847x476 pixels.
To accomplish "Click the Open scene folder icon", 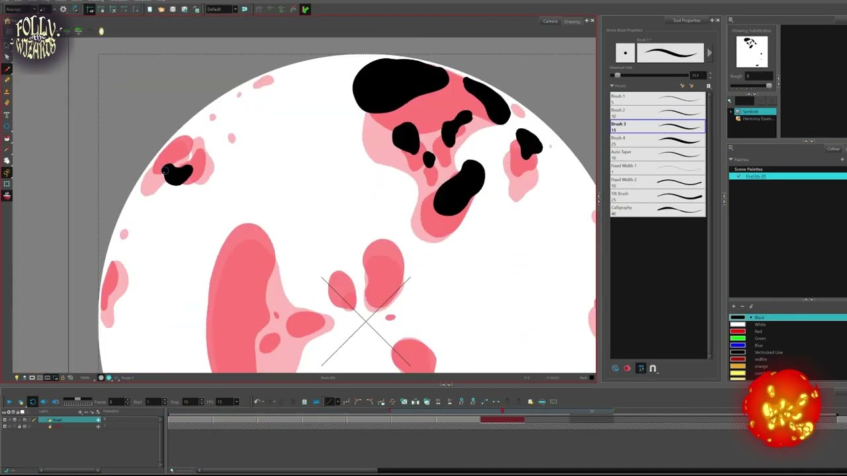I will [161, 9].
